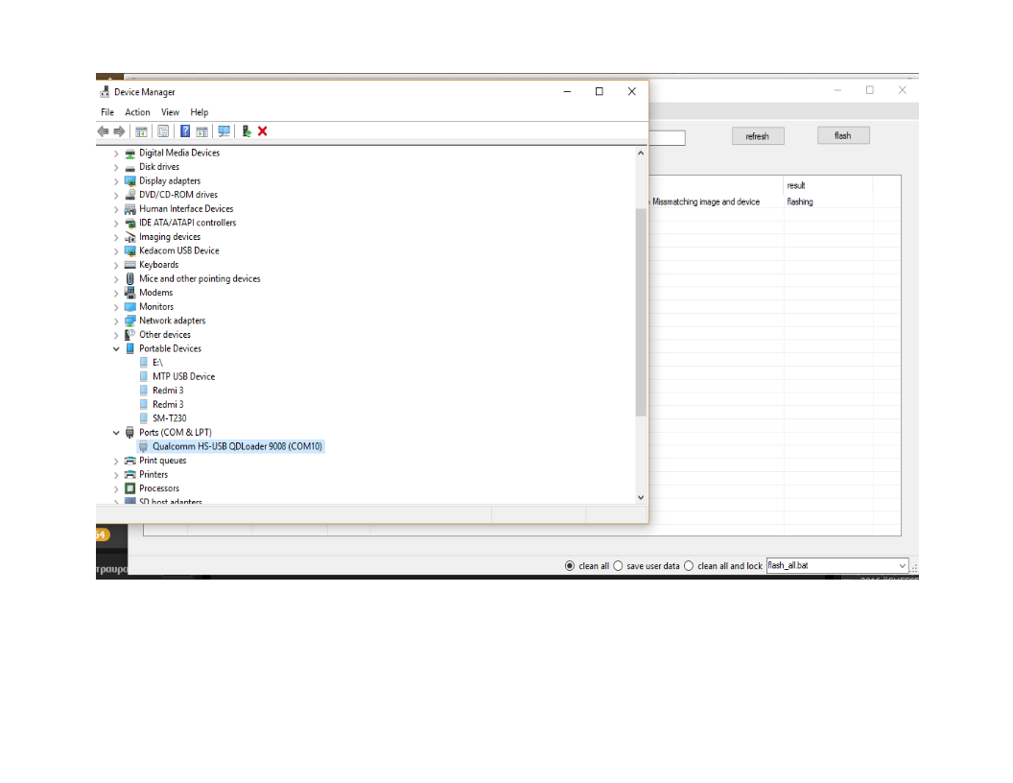The width and height of the screenshot is (1013, 783).
Task: Click the DVD/CD-ROM drives category icon
Action: (130, 195)
